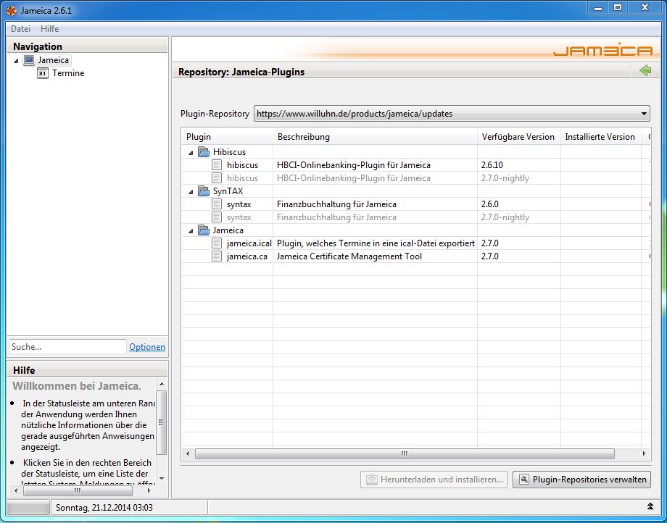Screen dimensions: 667x523
Task: Sort by the Plugin column header
Action: point(228,137)
